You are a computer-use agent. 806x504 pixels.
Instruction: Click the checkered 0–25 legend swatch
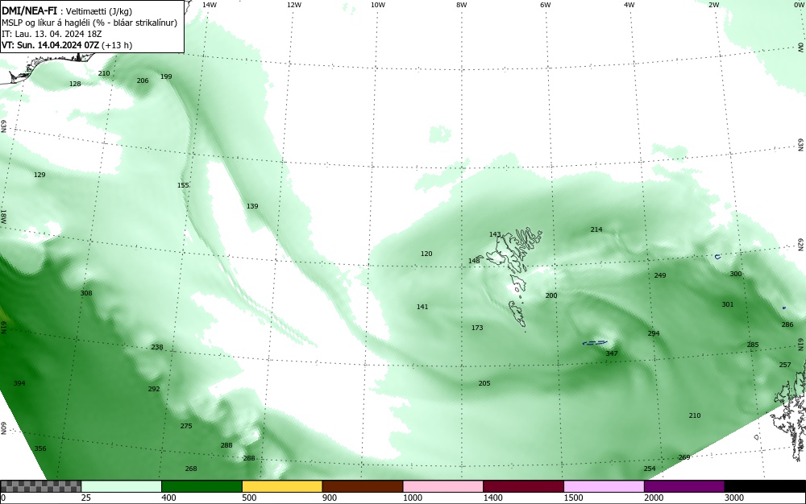[40, 486]
